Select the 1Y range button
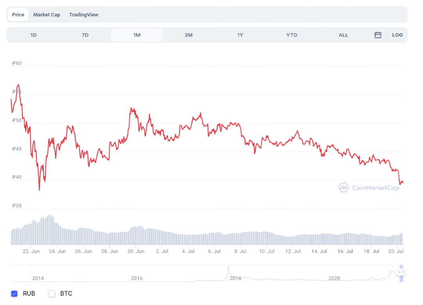The height and width of the screenshot is (305, 423). point(240,35)
